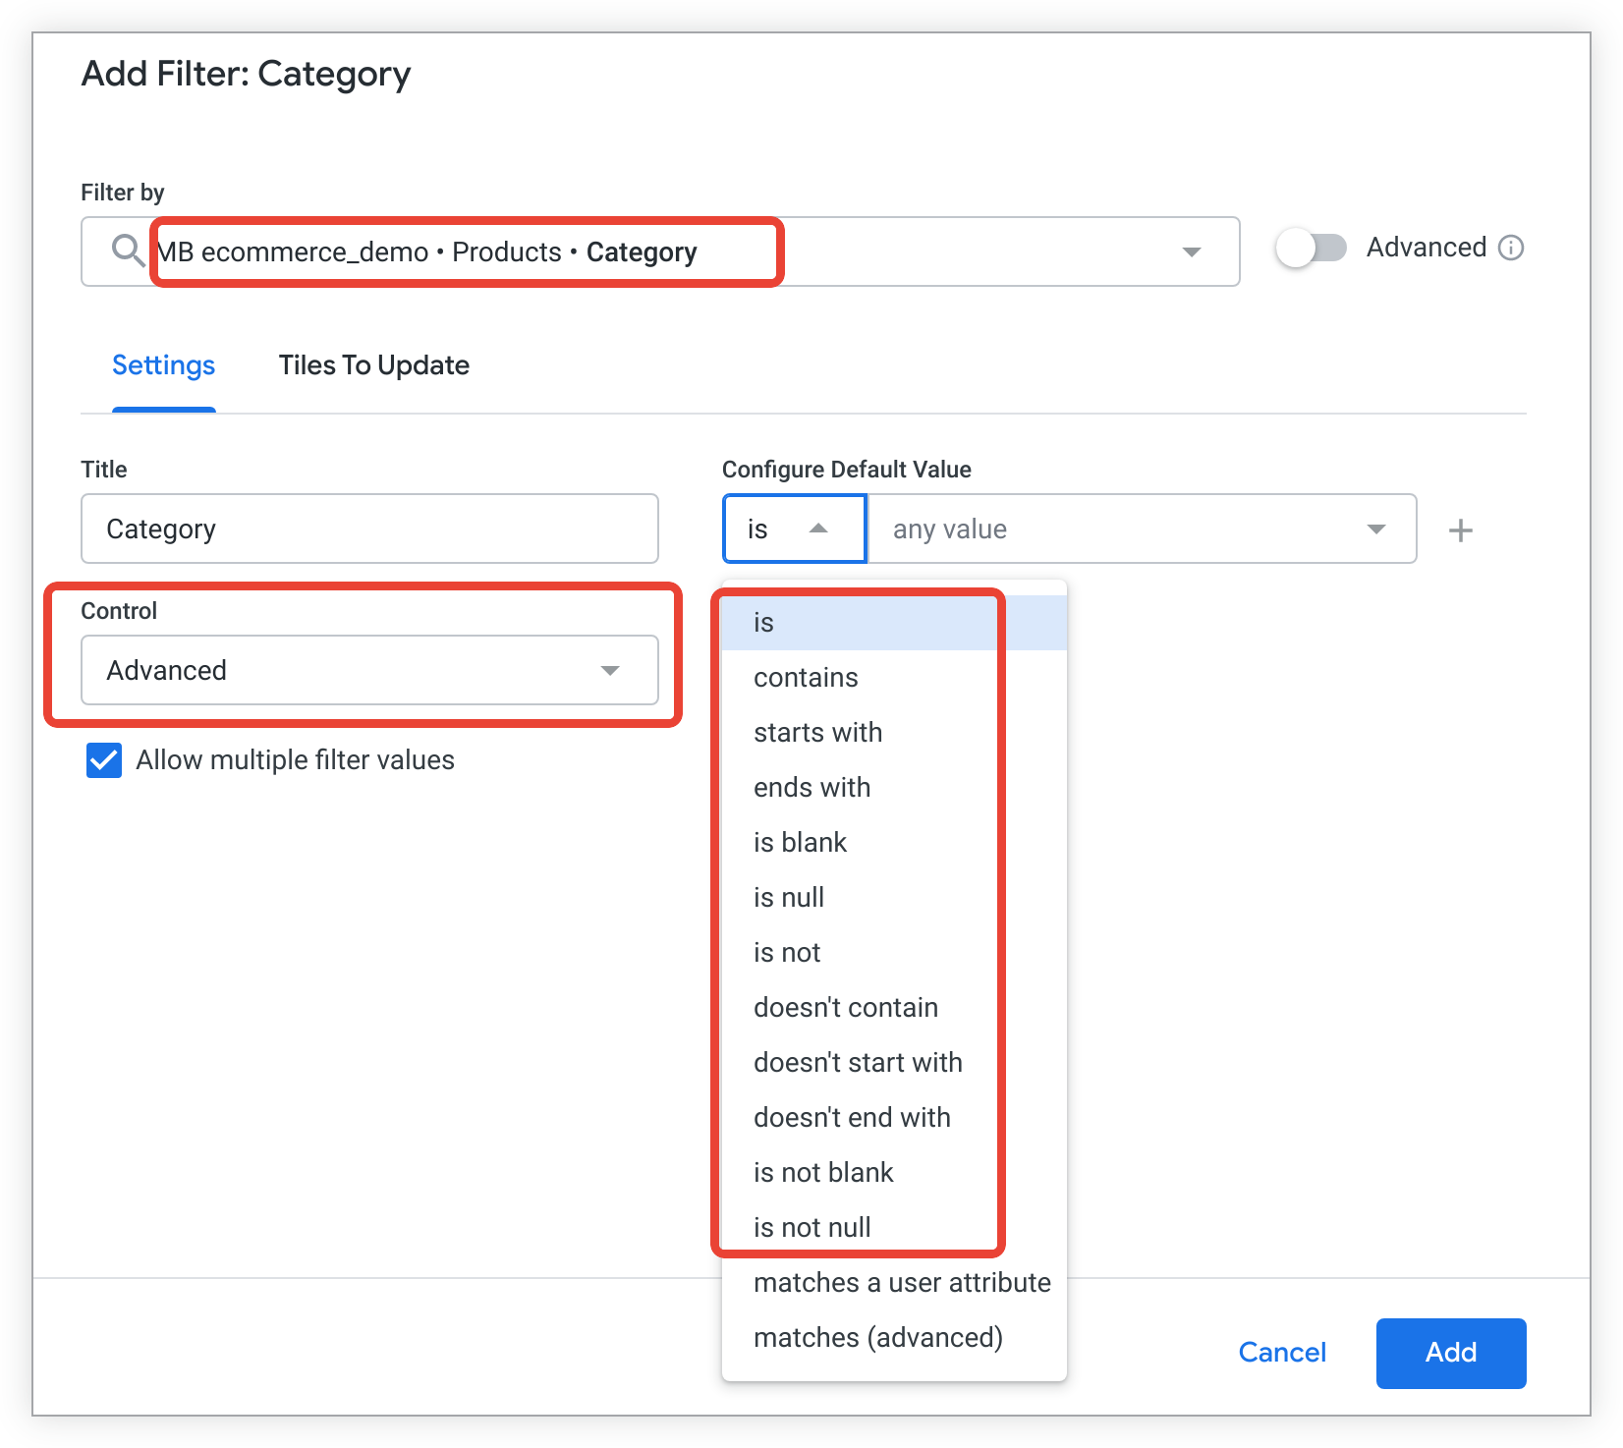
Task: Open the Filter by field dropdown
Action: pyautogui.click(x=1192, y=251)
